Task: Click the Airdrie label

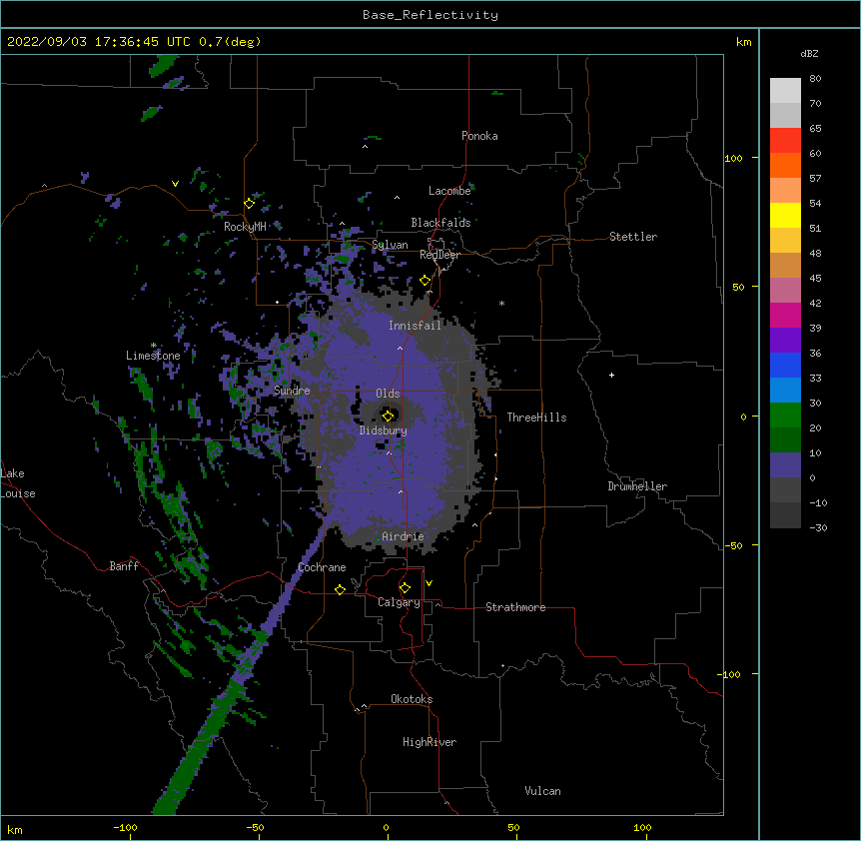Action: point(404,536)
